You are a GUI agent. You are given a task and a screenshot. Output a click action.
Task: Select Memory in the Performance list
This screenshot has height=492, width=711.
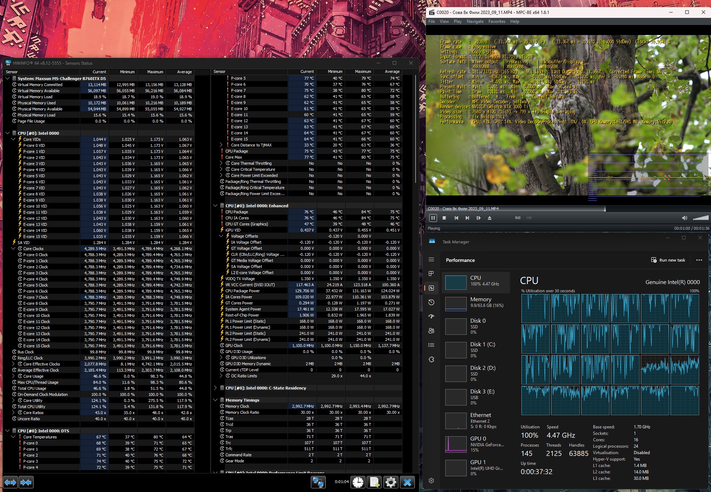(x=476, y=303)
